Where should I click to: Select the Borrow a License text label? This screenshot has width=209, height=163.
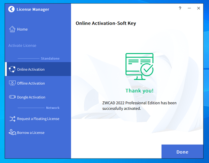tap(31, 133)
